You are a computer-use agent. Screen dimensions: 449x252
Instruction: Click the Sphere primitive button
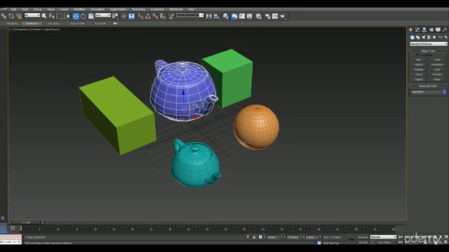click(419, 64)
